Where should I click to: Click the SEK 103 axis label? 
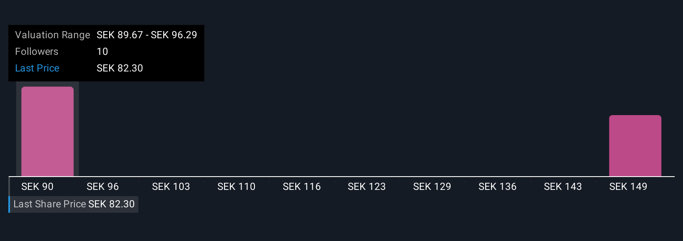pyautogui.click(x=171, y=187)
